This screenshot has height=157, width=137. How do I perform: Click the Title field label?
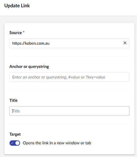tap(13, 100)
